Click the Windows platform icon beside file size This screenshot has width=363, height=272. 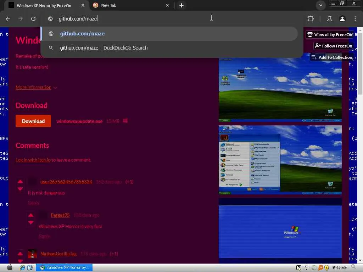point(125,121)
